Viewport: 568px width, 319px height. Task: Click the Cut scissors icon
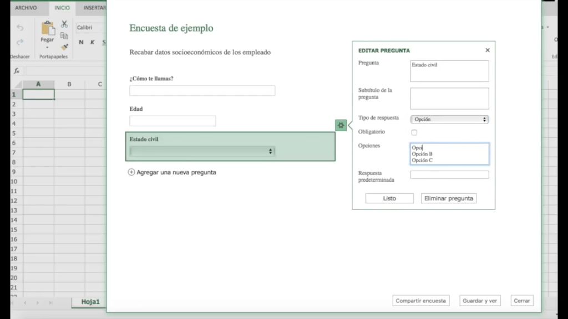64,24
